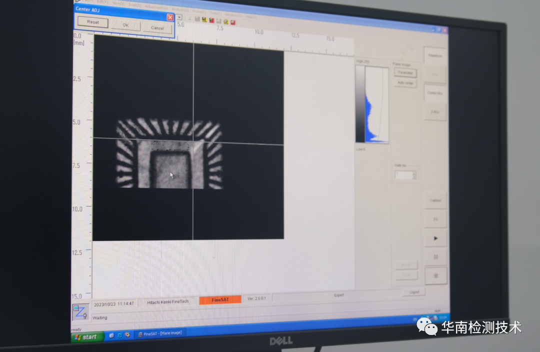Open the Windows start menu

pos(87,337)
